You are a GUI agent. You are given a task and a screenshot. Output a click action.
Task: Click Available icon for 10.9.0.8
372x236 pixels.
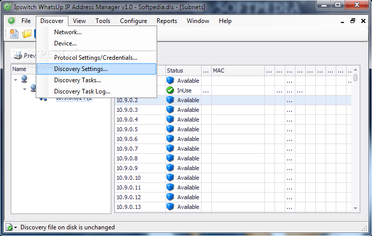coord(170,158)
